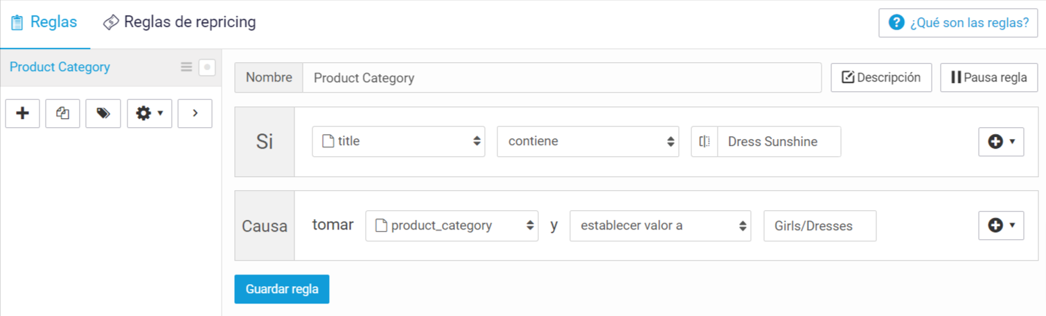The height and width of the screenshot is (316, 1046).
Task: Open the product_category field dropdown
Action: pyautogui.click(x=452, y=225)
